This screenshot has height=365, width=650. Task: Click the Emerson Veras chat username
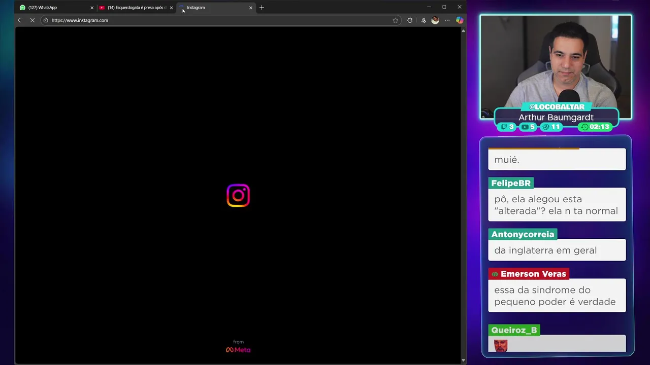pyautogui.click(x=528, y=274)
